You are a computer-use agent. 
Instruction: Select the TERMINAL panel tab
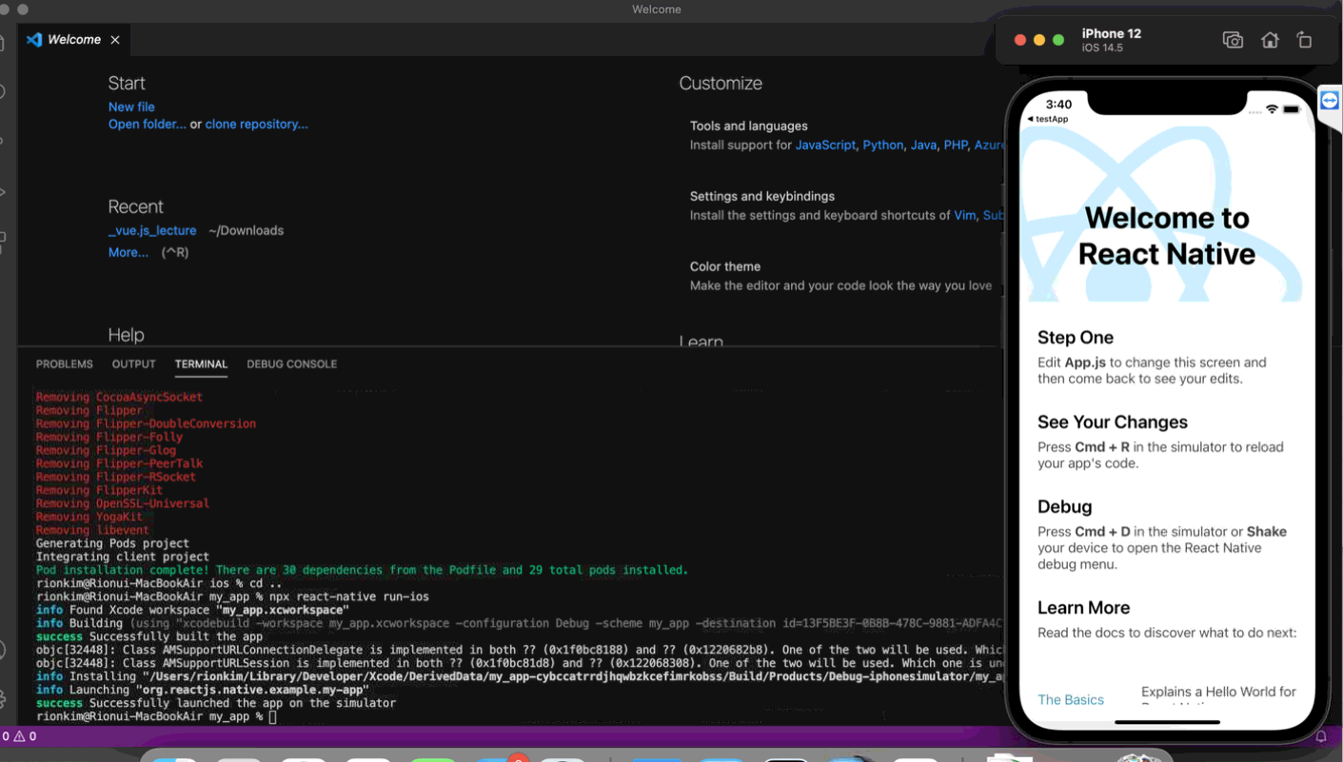[x=201, y=364]
